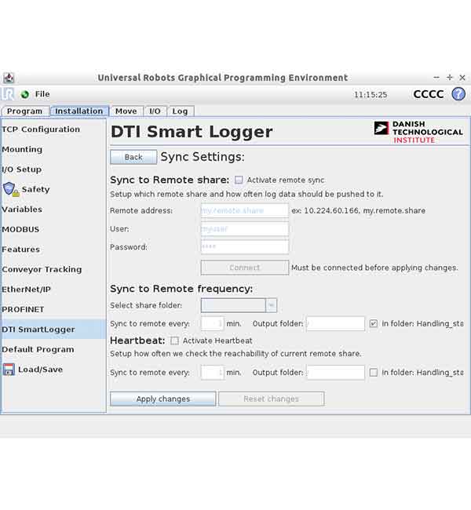Select MODBUS in the sidebar
This screenshot has width=471, height=510.
point(53,230)
